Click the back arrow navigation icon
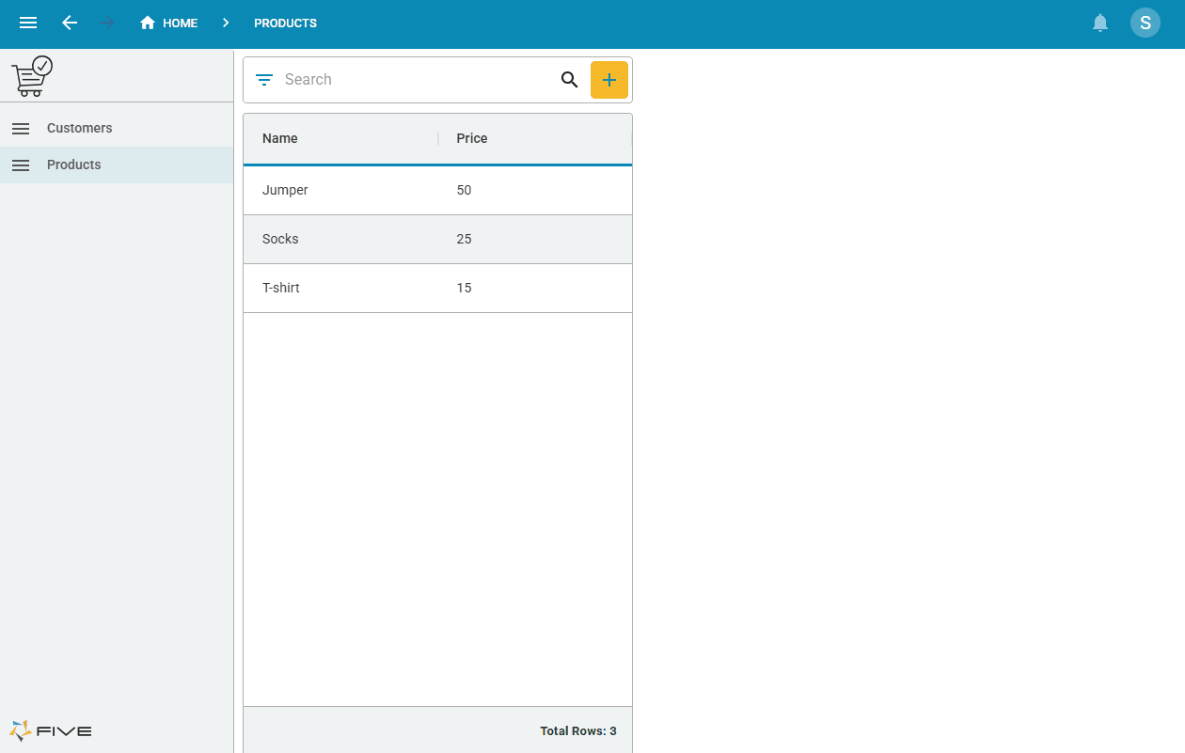 pyautogui.click(x=70, y=23)
